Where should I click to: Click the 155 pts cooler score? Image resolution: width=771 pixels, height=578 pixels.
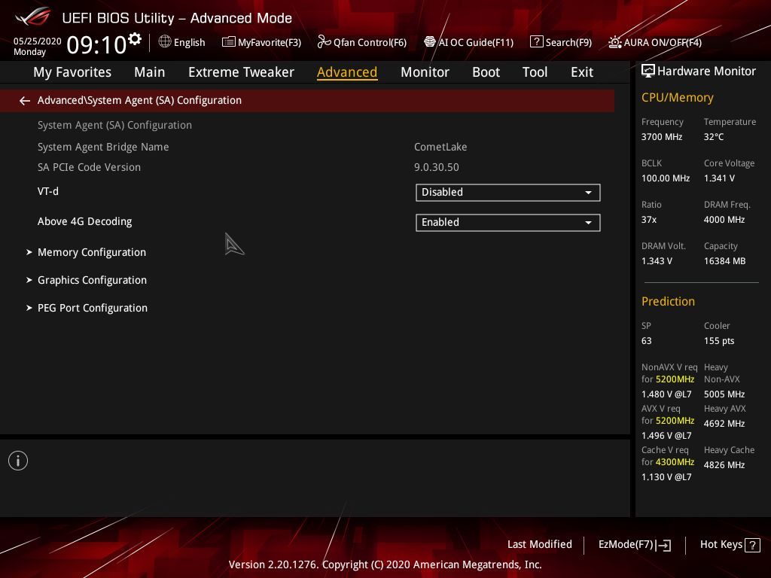click(x=719, y=341)
